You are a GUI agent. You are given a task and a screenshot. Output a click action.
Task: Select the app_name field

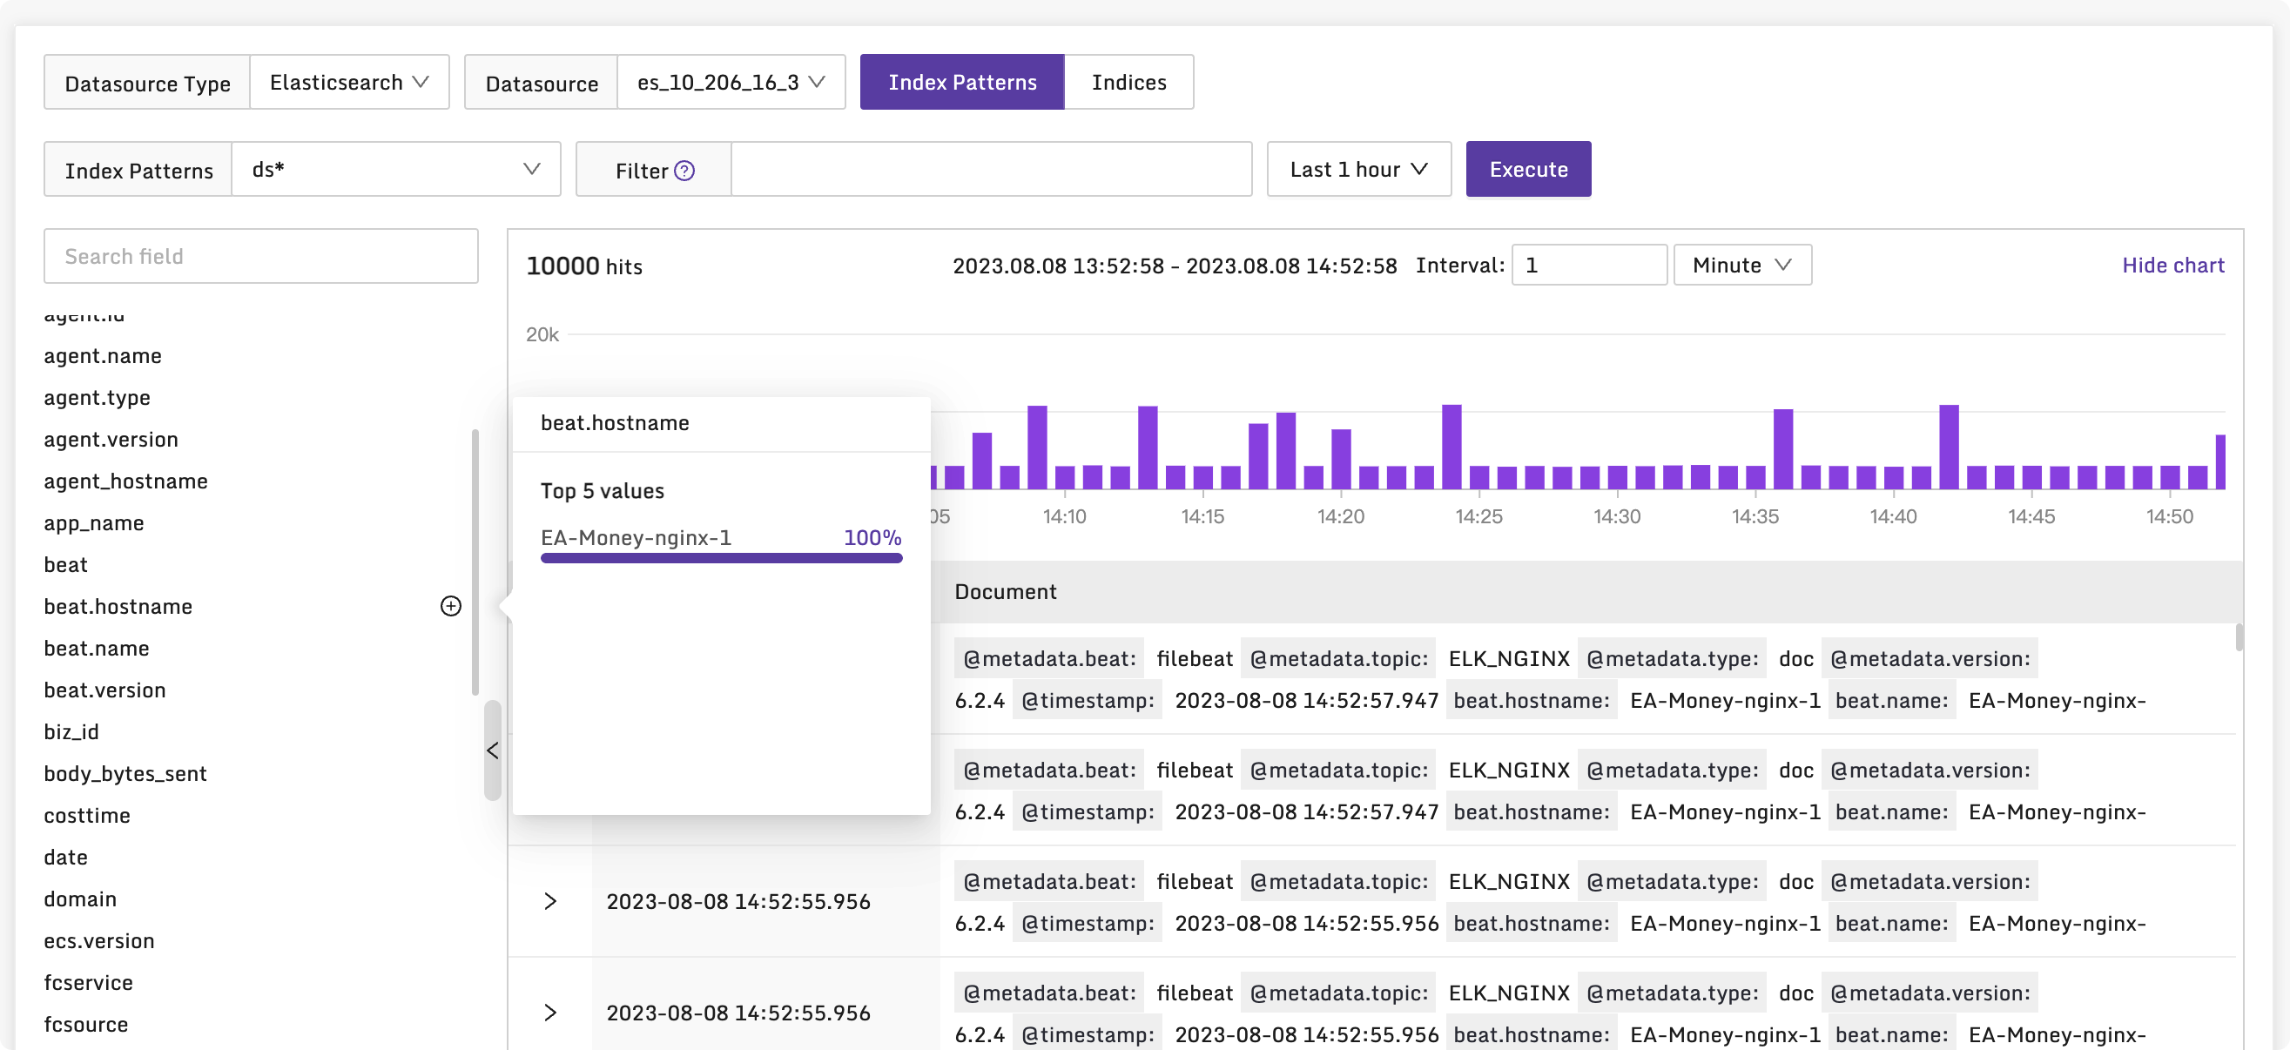(x=94, y=522)
